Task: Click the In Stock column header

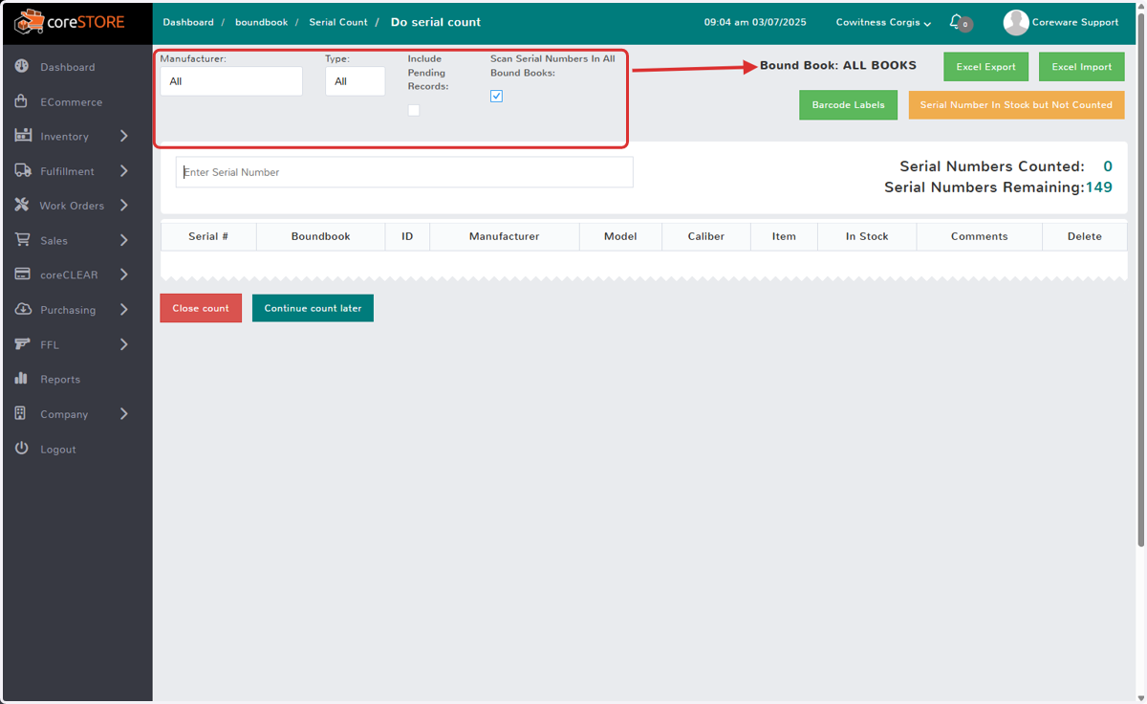Action: (x=867, y=236)
